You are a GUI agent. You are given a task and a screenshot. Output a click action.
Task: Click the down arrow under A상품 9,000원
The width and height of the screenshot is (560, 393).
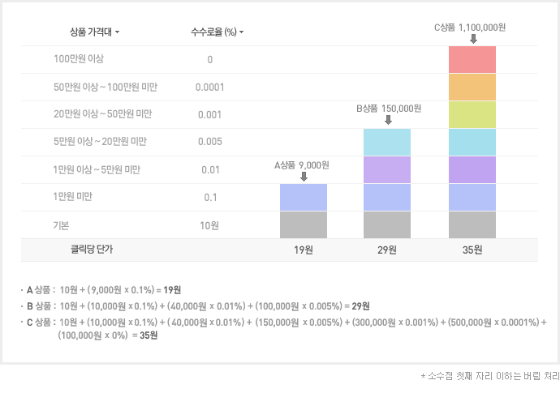[x=304, y=176]
